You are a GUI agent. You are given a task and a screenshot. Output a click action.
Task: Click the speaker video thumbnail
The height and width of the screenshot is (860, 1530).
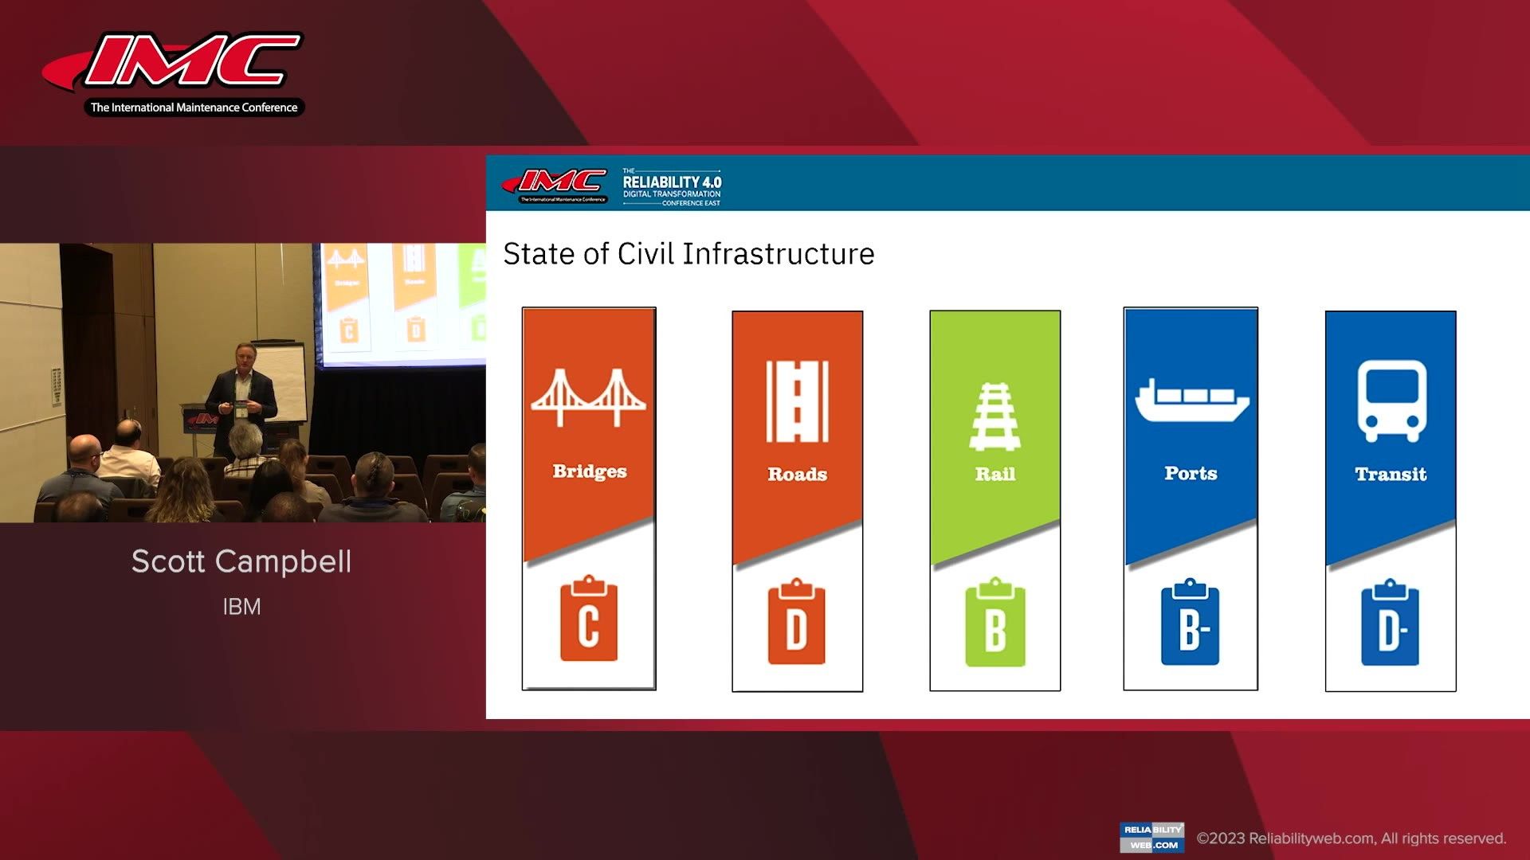click(242, 382)
